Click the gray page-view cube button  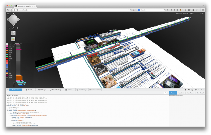point(13,33)
